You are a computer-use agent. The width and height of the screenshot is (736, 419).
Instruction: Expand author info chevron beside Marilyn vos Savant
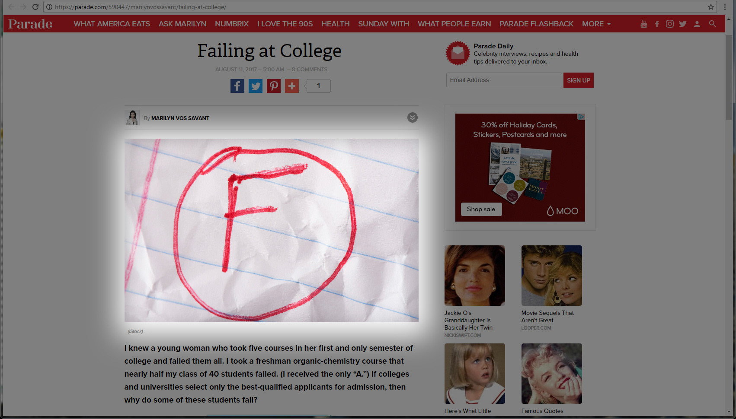(413, 117)
